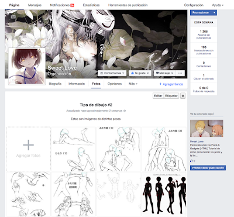
Task: Click the notifications red badge count
Action: coord(72,5)
